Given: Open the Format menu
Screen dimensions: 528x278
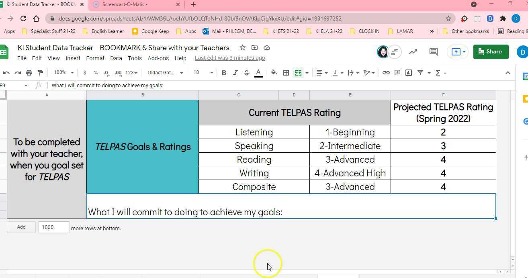Looking at the screenshot, I should click(x=95, y=58).
